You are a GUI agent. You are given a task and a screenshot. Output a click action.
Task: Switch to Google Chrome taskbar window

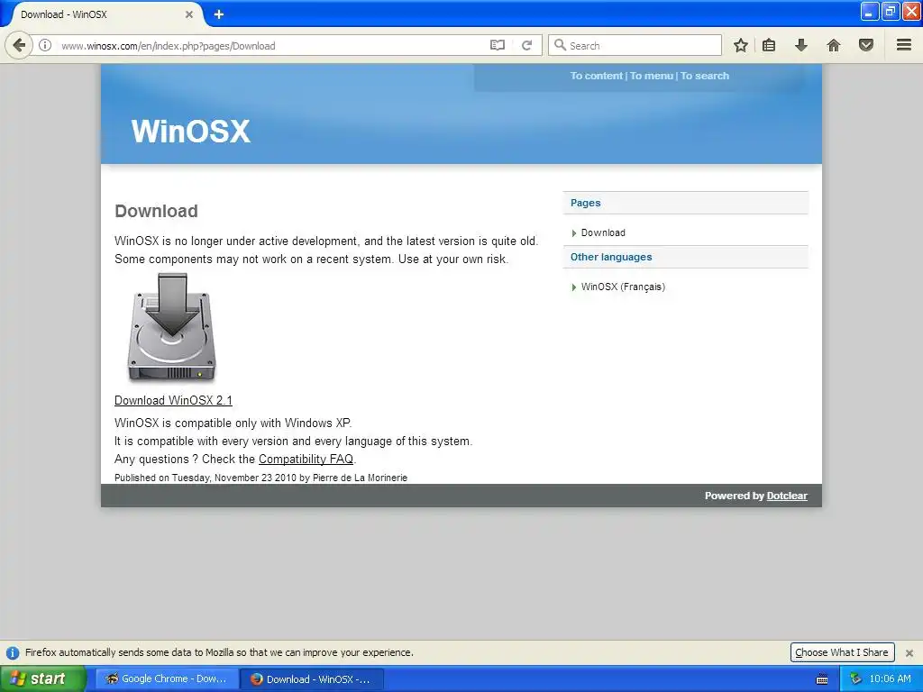pyautogui.click(x=167, y=678)
